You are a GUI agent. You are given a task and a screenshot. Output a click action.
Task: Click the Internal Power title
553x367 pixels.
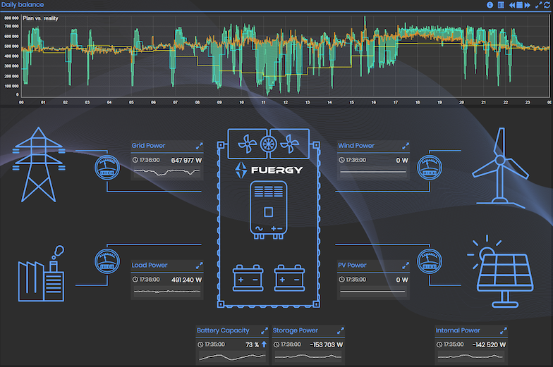point(458,330)
